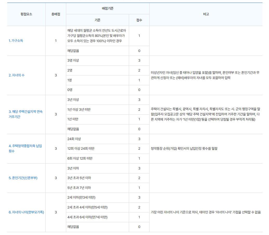Select the remark starting '가장 어린 자녀의 나이 기준'
269x235 pixels.
(x=206, y=212)
